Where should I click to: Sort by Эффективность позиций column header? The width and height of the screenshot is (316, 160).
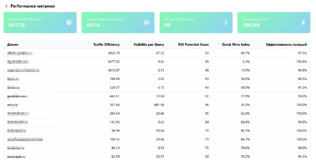(x=286, y=45)
